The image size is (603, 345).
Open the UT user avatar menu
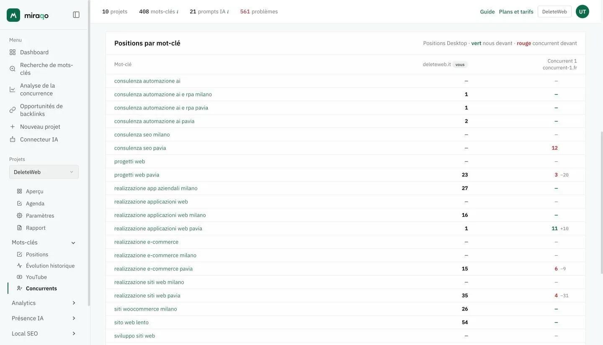pos(582,12)
